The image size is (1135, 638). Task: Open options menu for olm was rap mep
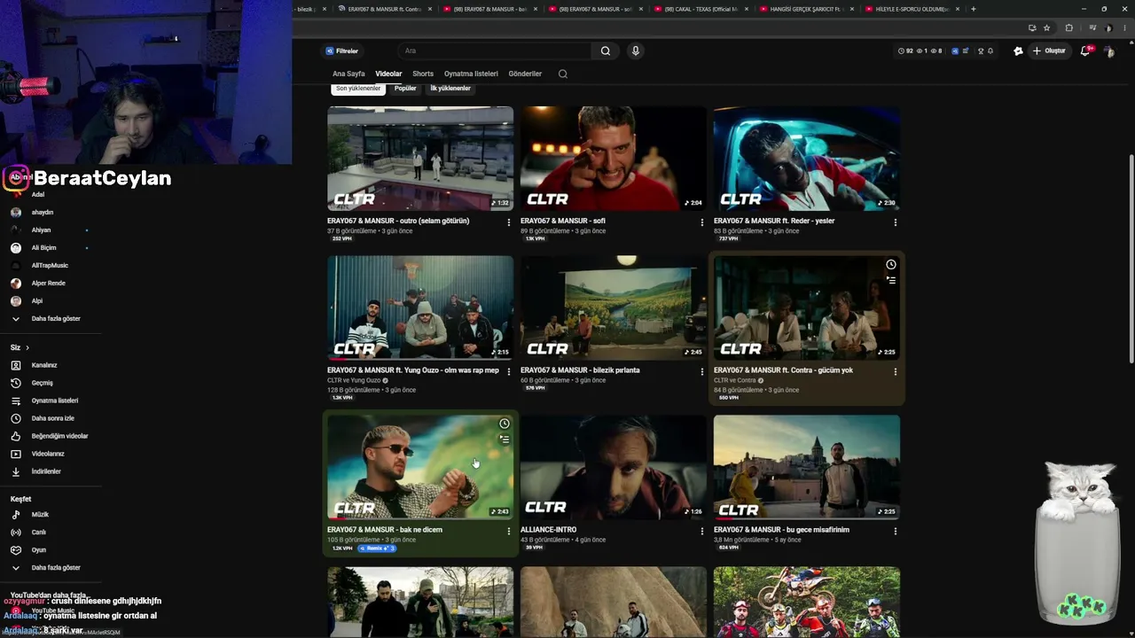(509, 372)
